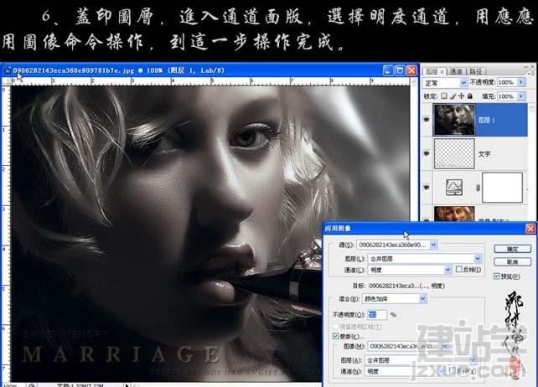
Task: Open the layer blend mode (正常) dropdown
Action: pos(445,83)
